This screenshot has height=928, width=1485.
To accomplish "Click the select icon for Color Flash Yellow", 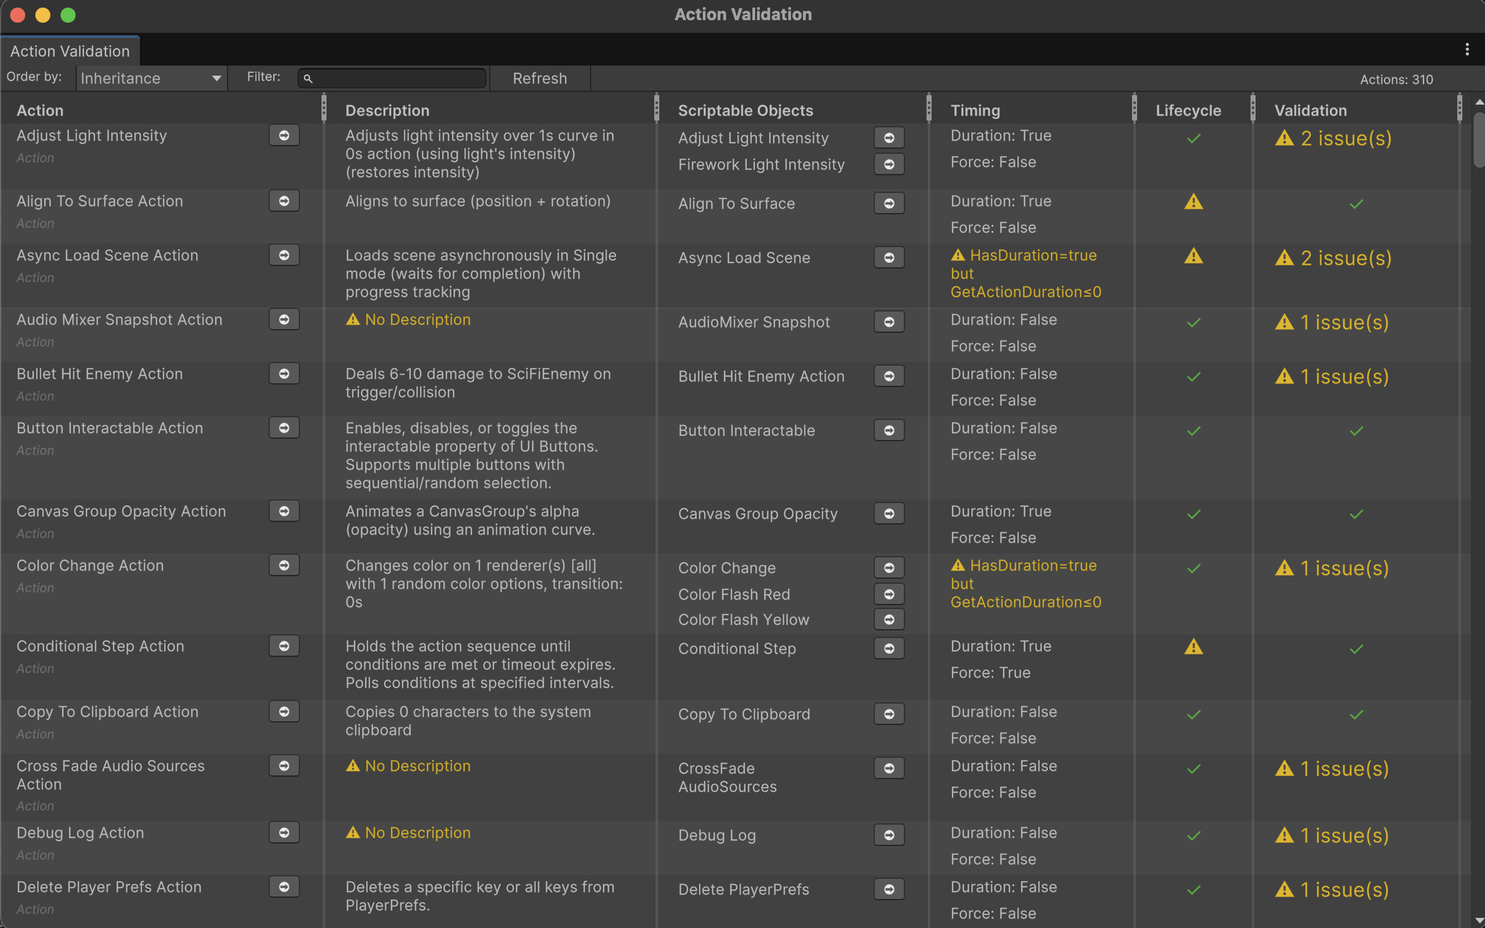I will [x=889, y=620].
